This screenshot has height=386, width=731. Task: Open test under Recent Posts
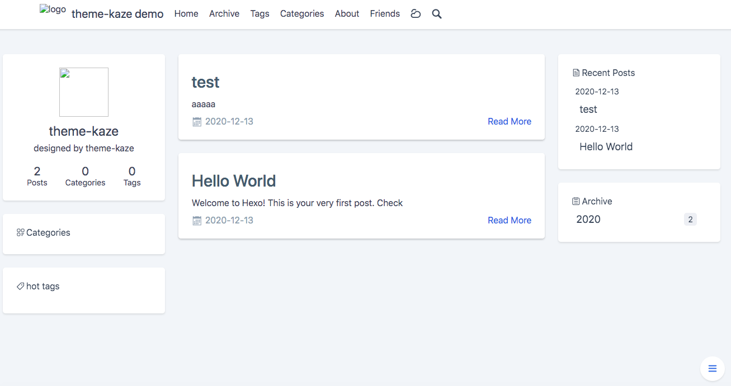coord(588,109)
